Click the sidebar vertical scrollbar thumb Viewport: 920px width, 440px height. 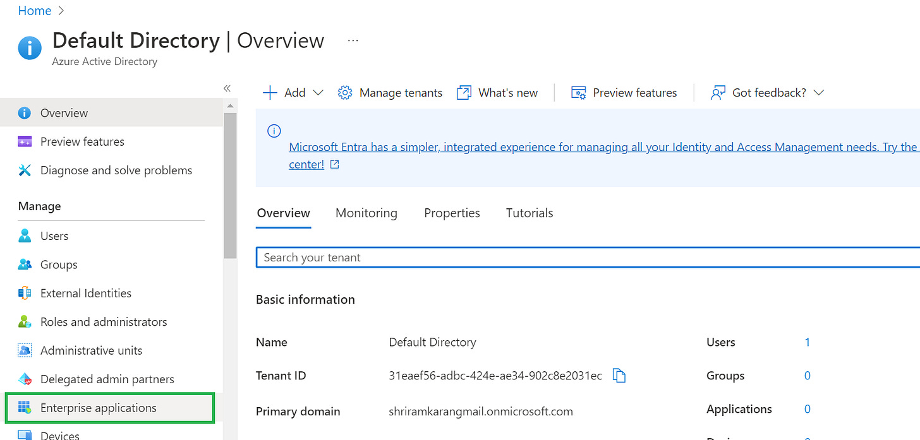(230, 186)
